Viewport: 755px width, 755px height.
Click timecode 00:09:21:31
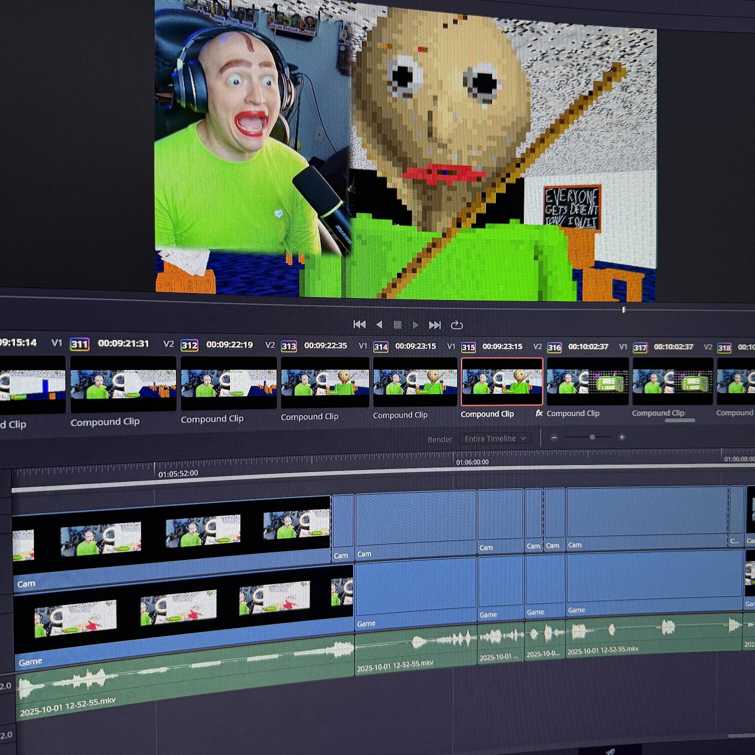[123, 344]
